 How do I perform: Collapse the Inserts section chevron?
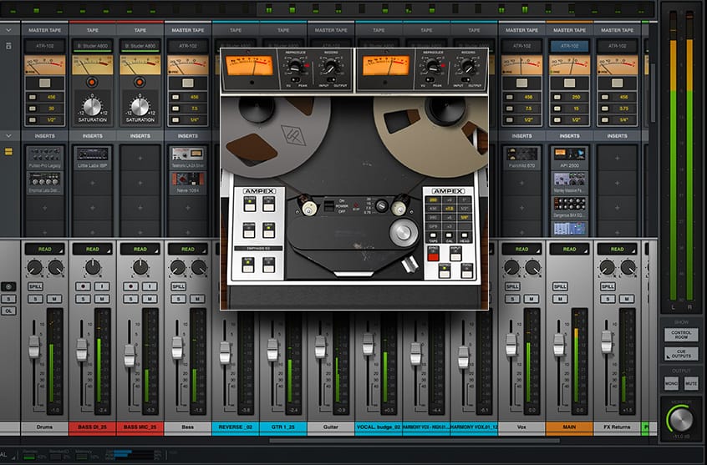(8, 135)
